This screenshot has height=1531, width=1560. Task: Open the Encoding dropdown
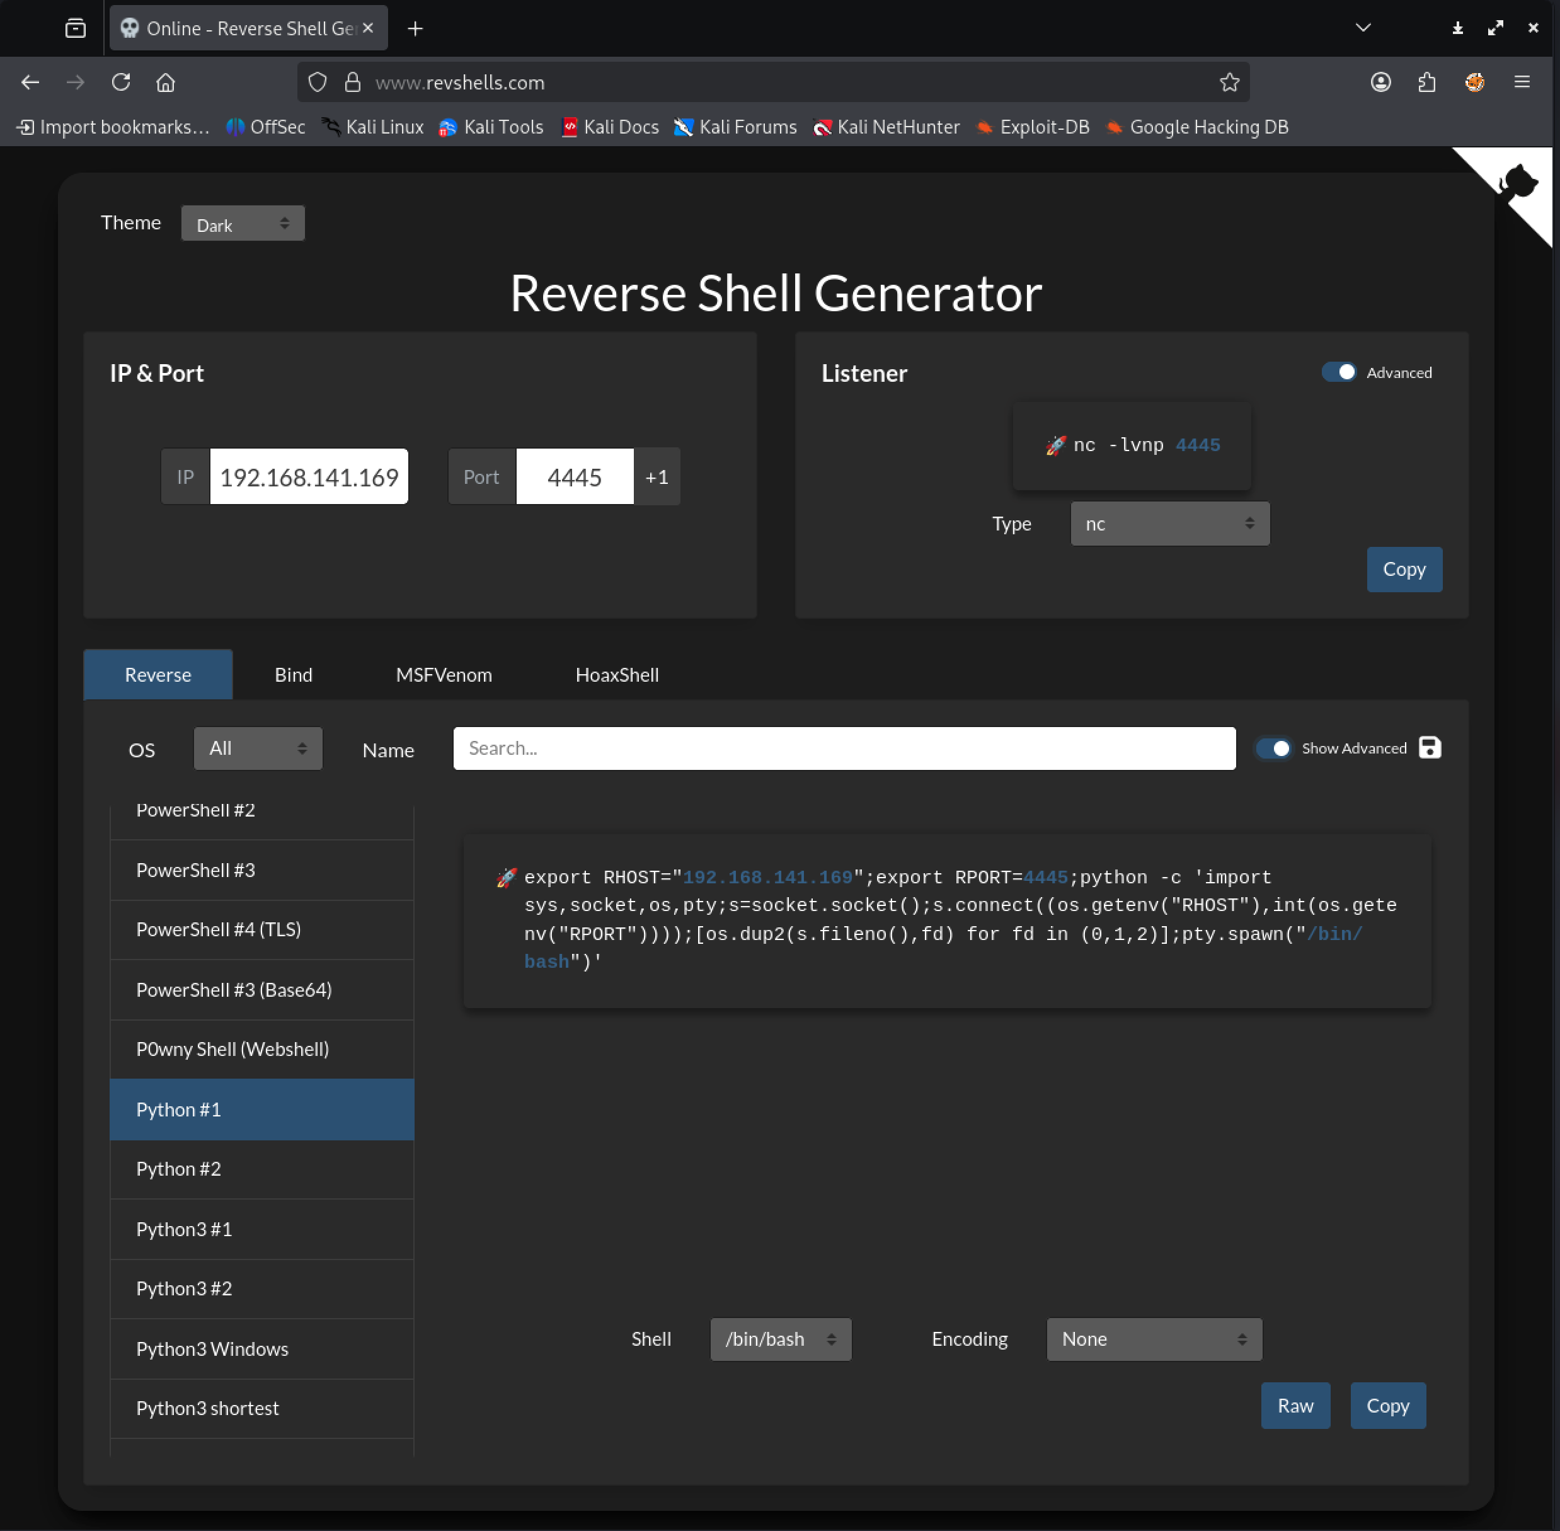click(x=1153, y=1339)
